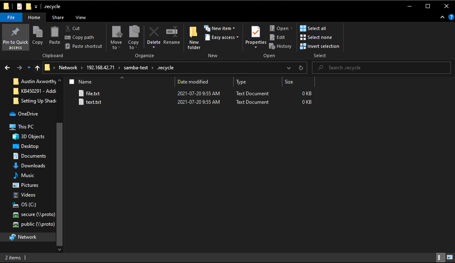Open Documents in navigation pane

coord(29,156)
